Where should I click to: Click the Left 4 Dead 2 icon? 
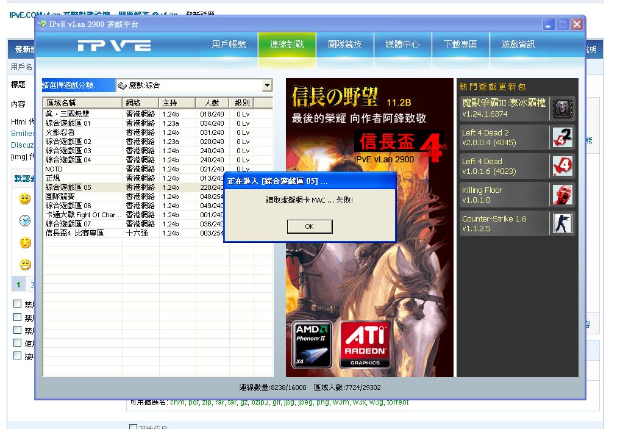(563, 137)
